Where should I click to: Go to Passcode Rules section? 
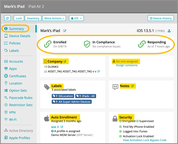point(21,98)
